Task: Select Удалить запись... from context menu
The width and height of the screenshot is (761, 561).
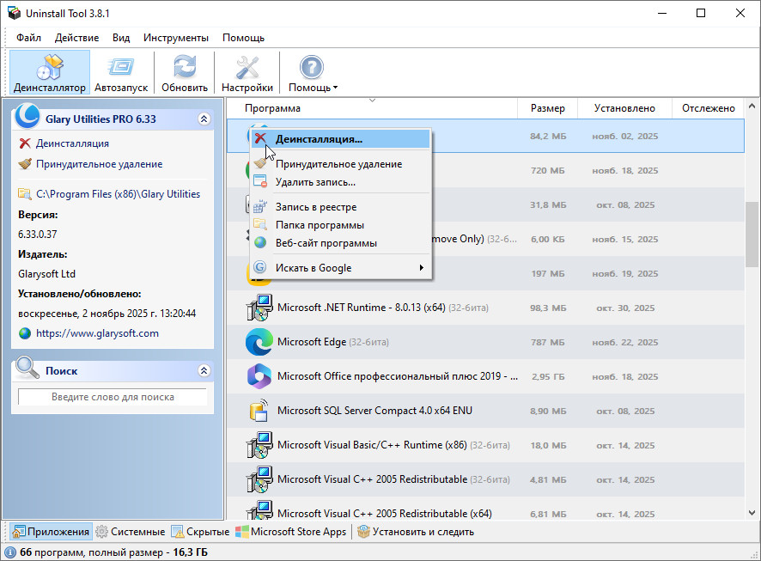Action: click(x=315, y=182)
